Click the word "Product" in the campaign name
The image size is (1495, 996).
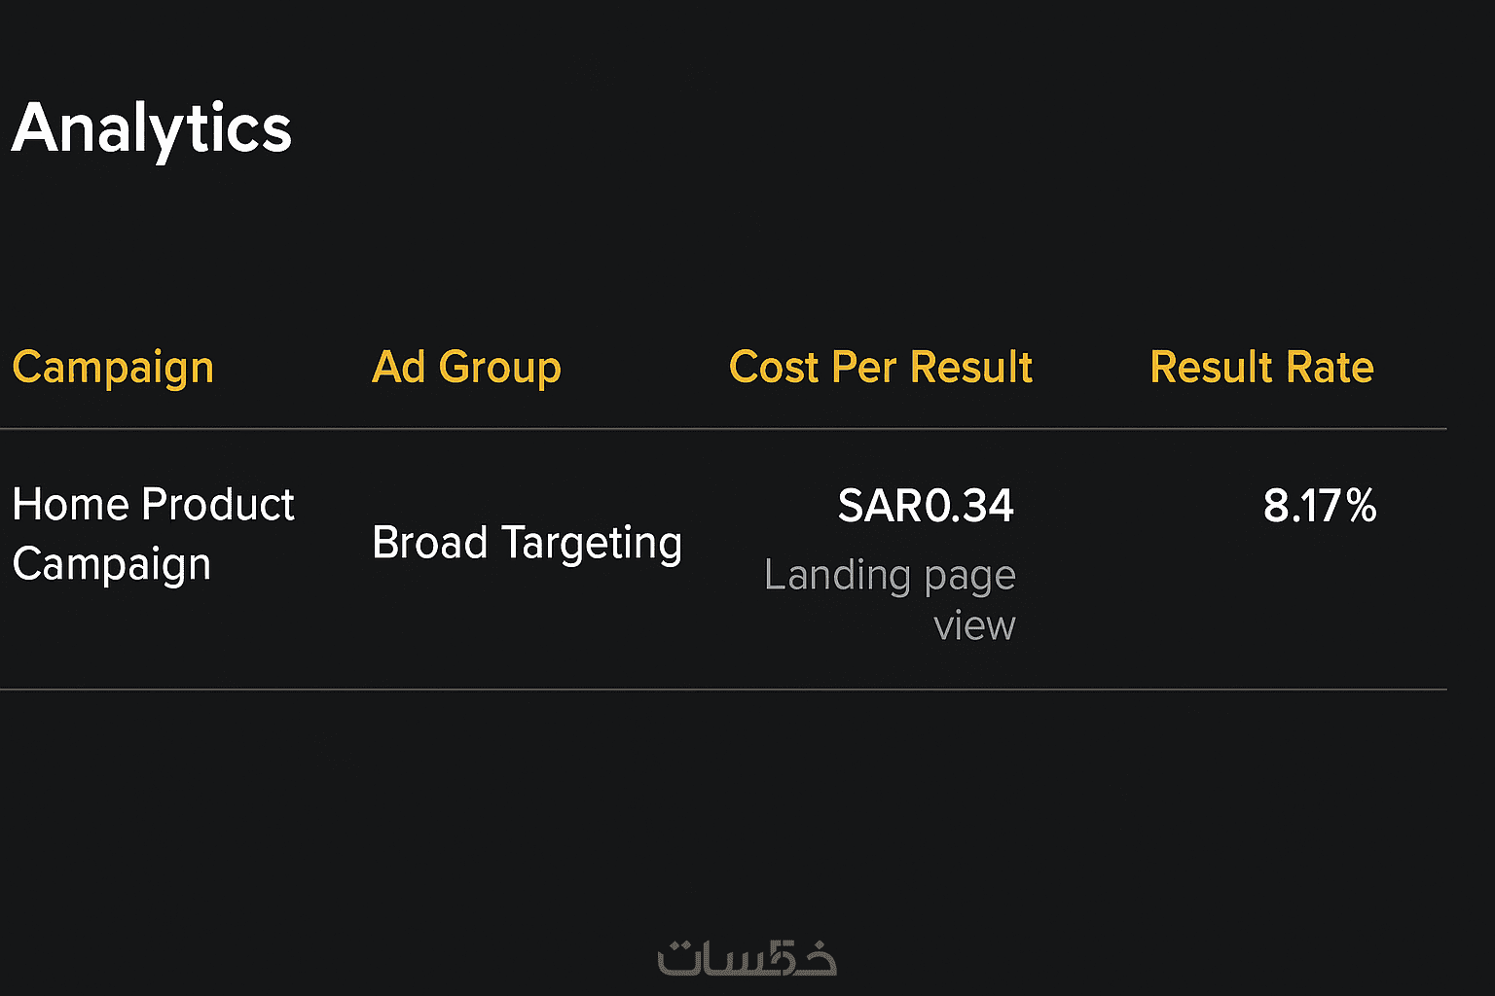(218, 505)
